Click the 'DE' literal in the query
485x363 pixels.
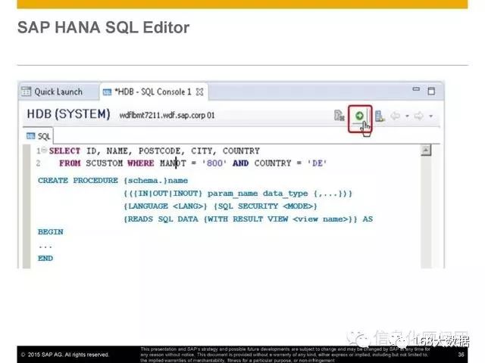pos(317,163)
